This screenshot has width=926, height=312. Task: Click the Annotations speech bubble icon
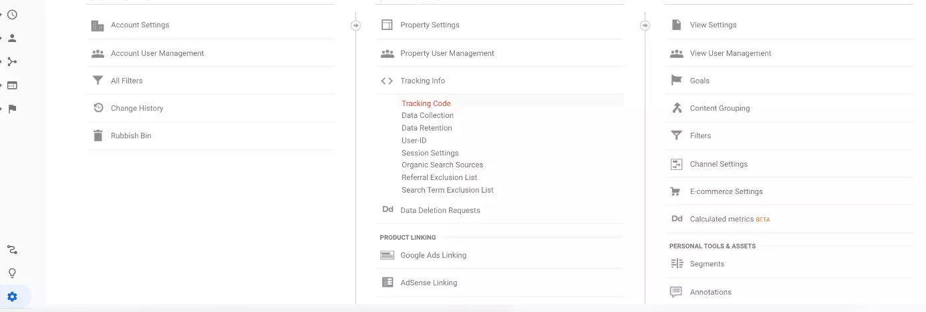676,292
